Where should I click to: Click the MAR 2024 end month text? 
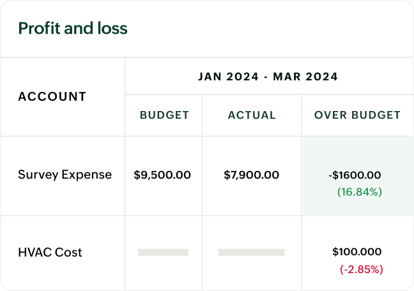pos(305,77)
